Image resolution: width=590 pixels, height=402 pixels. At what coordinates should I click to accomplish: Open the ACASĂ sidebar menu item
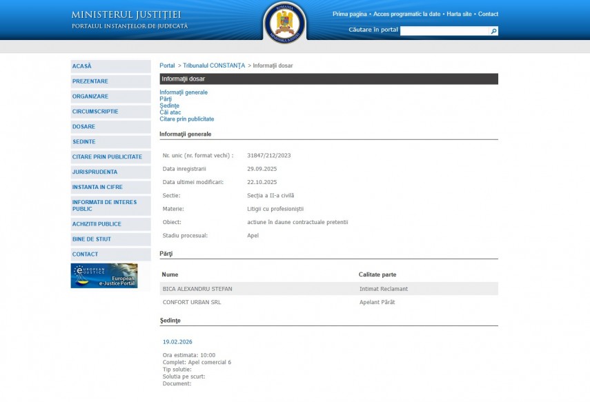coord(82,66)
